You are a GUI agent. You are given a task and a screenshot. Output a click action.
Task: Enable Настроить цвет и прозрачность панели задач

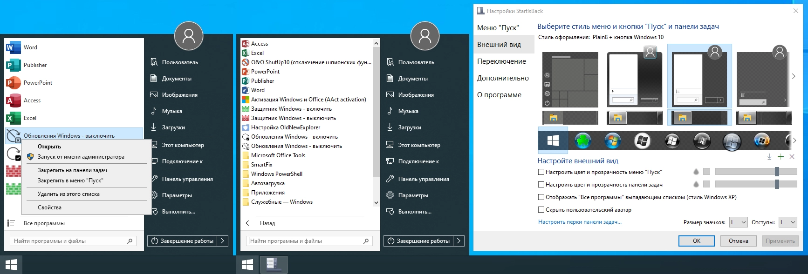tap(541, 185)
